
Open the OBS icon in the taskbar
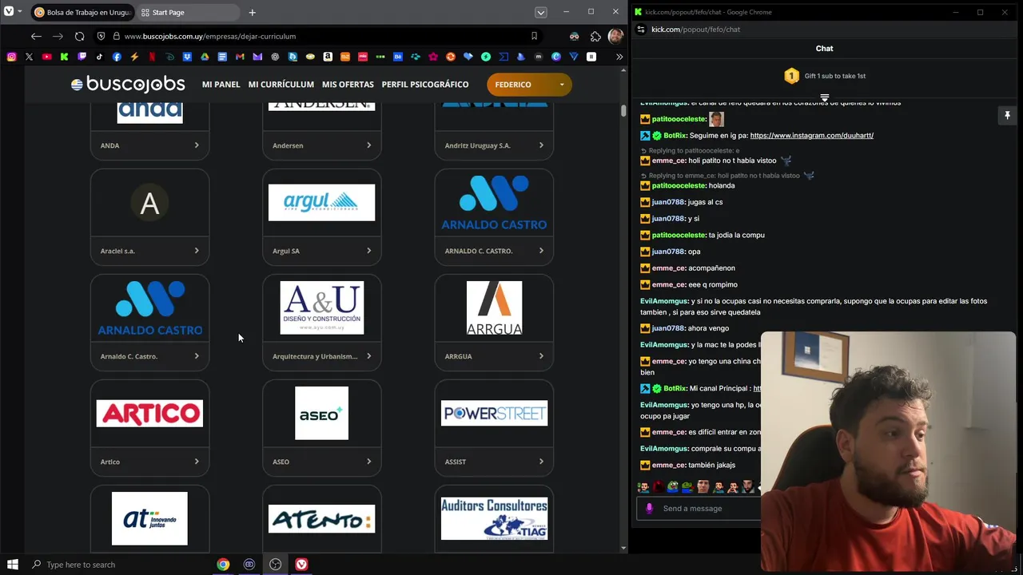(275, 565)
